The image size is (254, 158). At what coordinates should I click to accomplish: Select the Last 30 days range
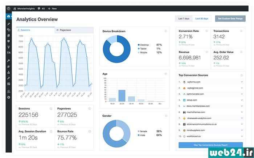pyautogui.click(x=202, y=19)
